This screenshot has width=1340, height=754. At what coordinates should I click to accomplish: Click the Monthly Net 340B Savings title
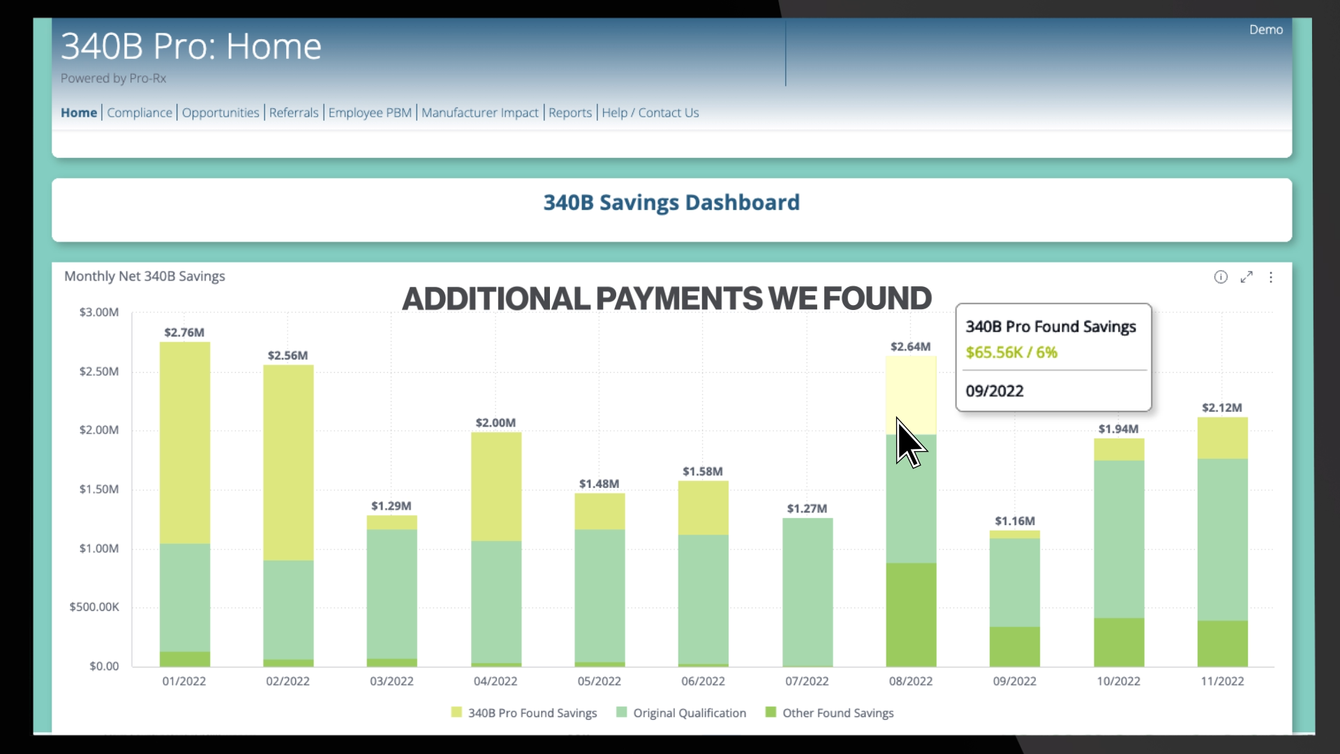tap(144, 276)
